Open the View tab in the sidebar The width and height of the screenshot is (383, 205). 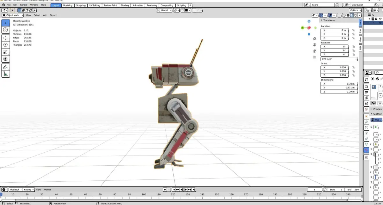(360, 39)
